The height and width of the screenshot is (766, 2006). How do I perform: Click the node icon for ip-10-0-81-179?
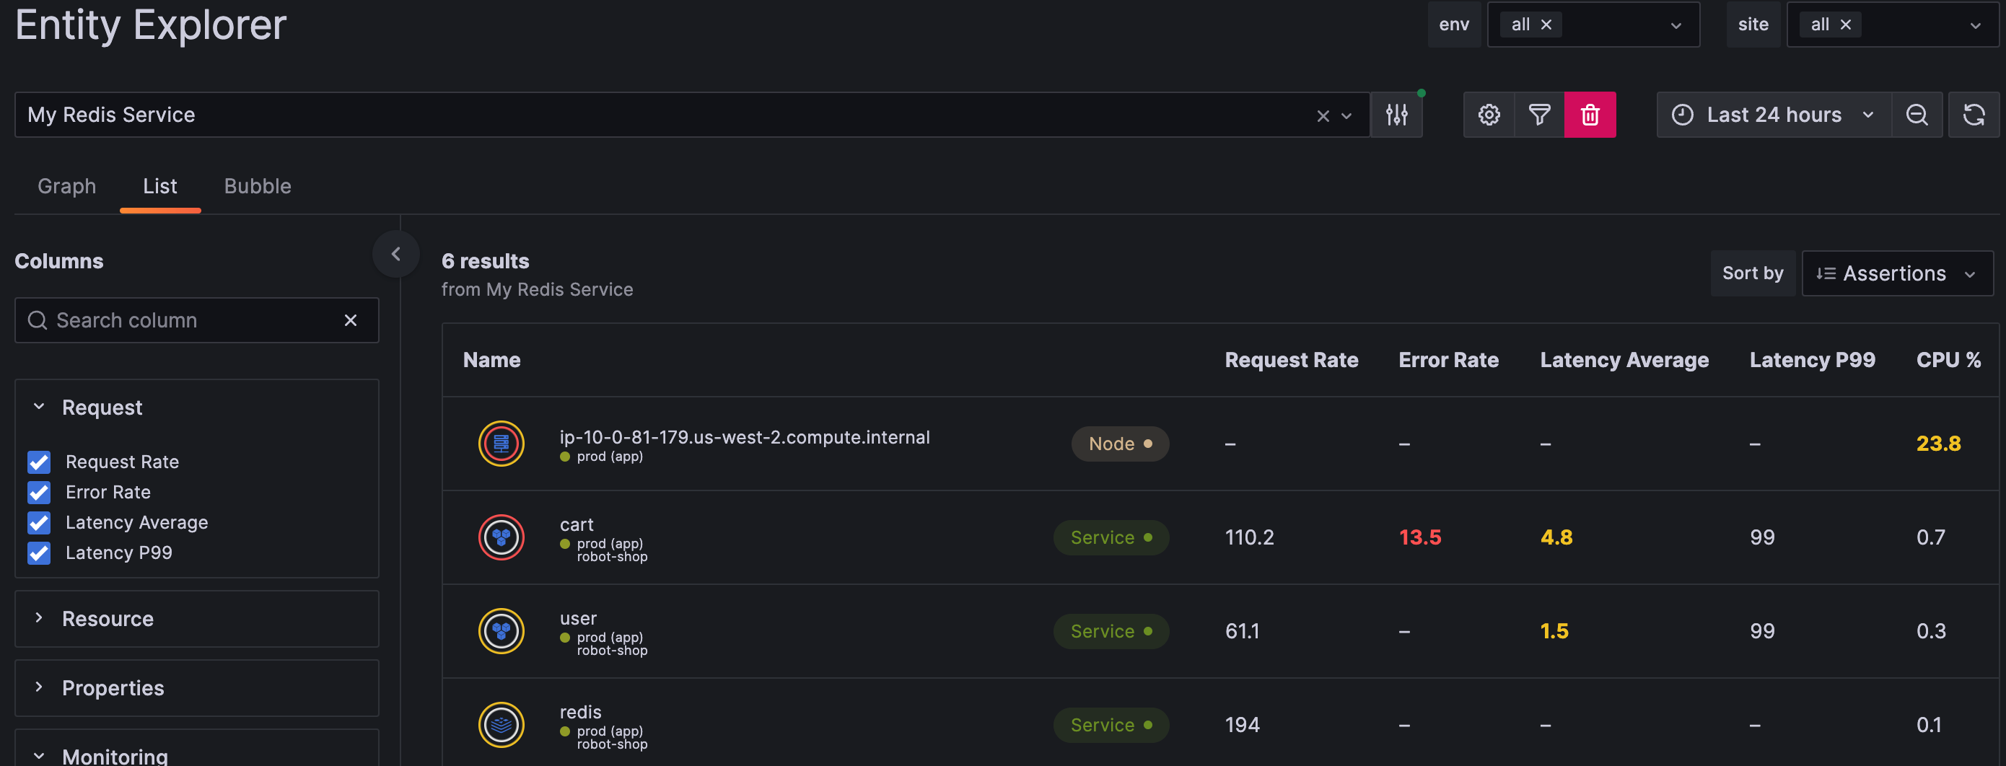click(x=501, y=444)
